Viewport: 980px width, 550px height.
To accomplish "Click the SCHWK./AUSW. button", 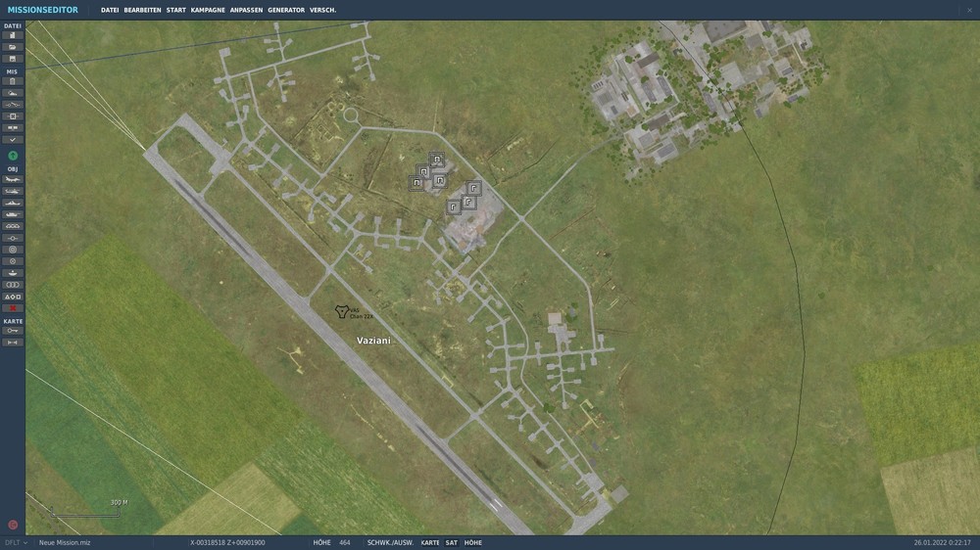I will tap(390, 542).
